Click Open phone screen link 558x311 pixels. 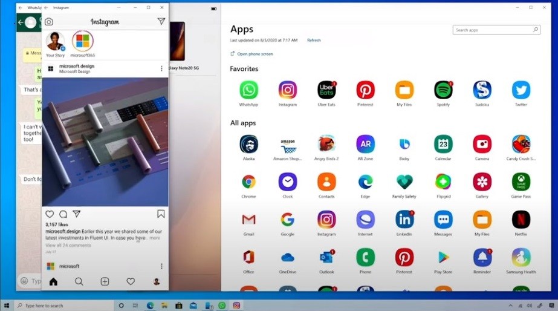(x=252, y=54)
